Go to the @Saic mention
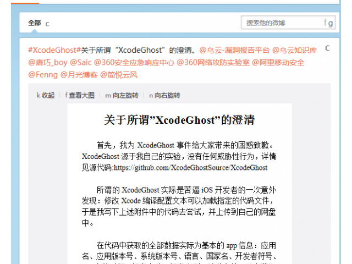352x264 pixels. [81, 62]
